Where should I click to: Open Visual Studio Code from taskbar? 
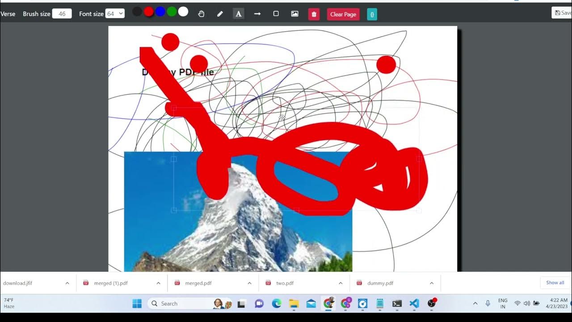click(x=414, y=304)
